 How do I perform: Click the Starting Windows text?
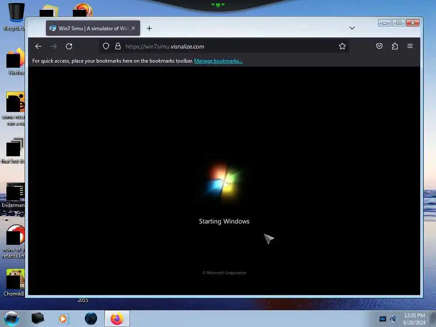point(224,221)
